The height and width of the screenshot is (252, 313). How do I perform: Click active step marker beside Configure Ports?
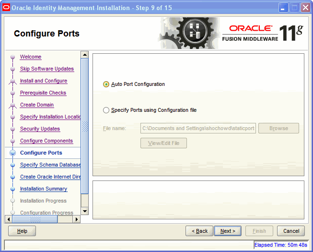click(12, 153)
